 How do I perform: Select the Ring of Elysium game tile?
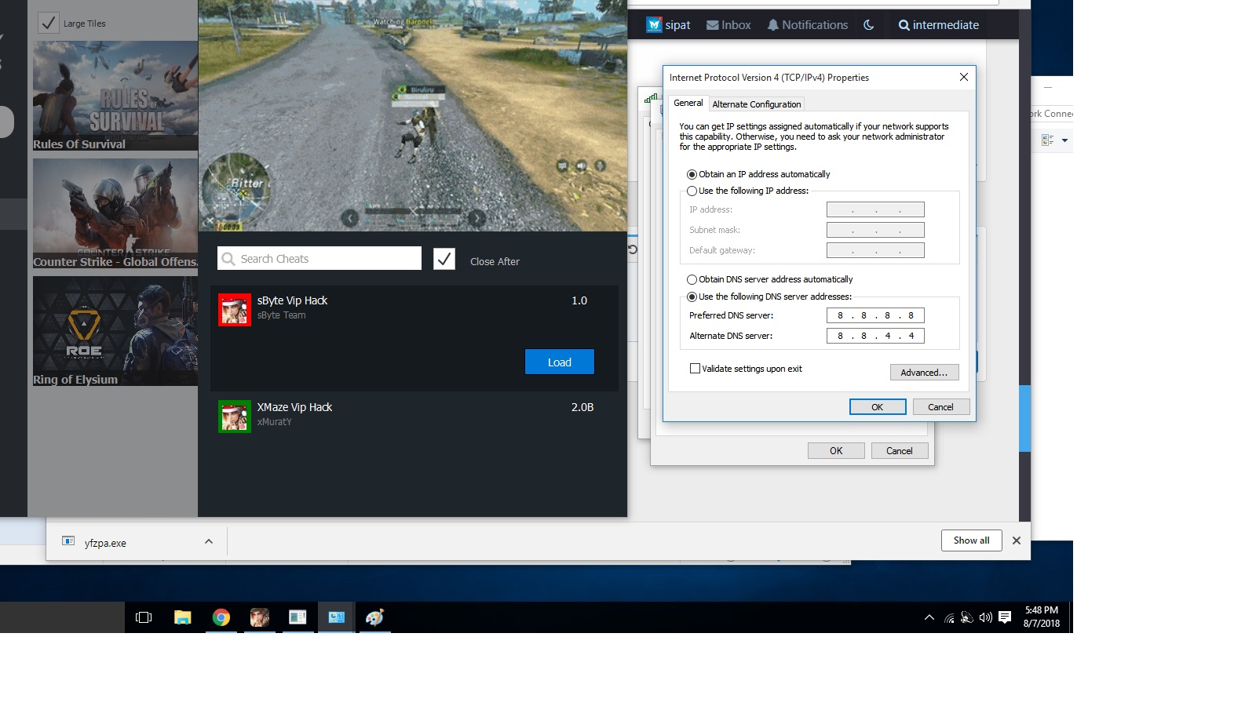coord(115,331)
